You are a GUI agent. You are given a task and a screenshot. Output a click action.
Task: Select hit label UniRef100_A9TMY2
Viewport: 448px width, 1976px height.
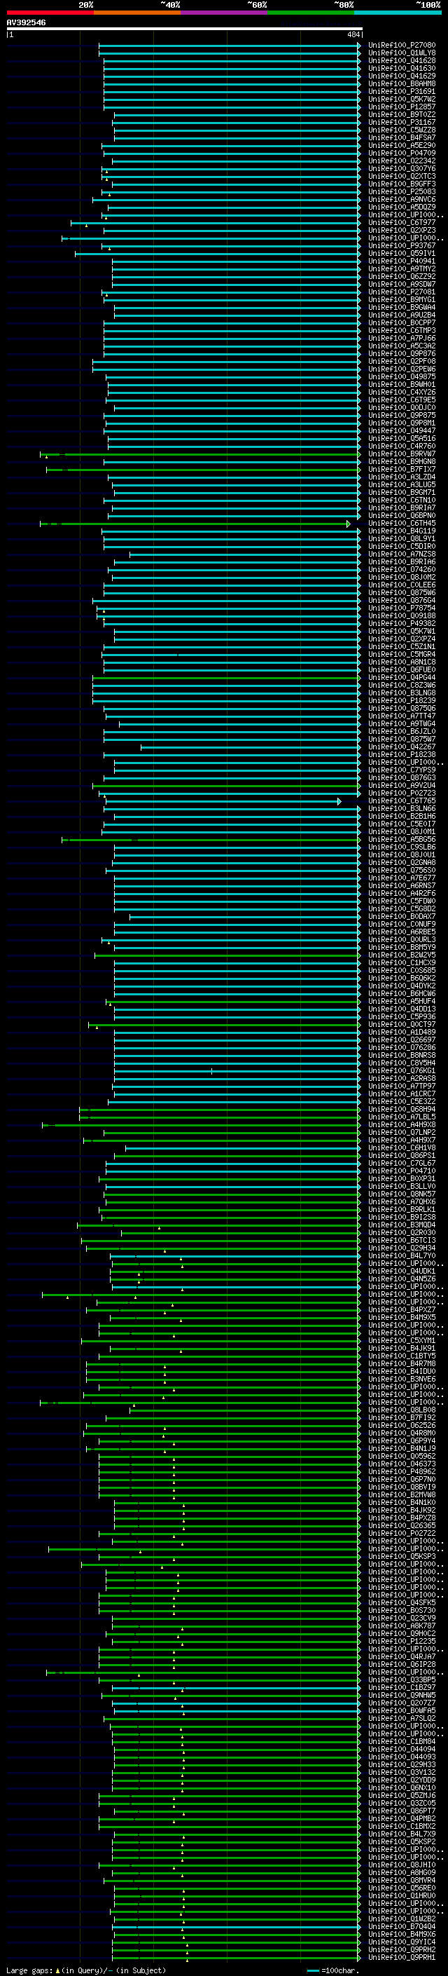(x=401, y=268)
